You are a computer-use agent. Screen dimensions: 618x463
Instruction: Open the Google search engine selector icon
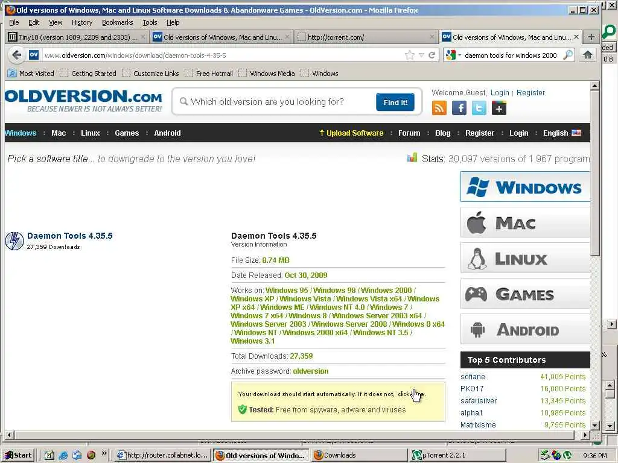(450, 55)
